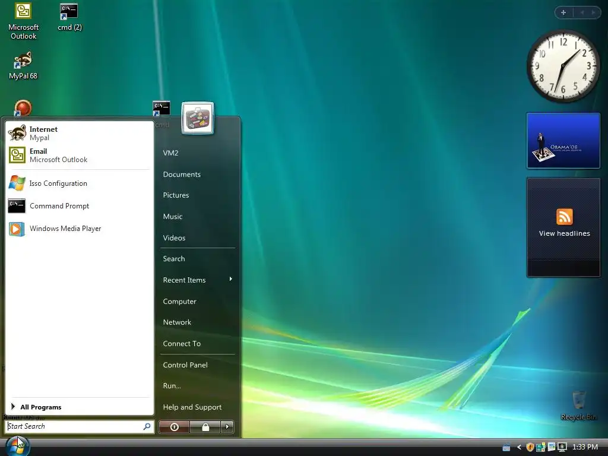Open Videos from Start menu

[x=174, y=237]
